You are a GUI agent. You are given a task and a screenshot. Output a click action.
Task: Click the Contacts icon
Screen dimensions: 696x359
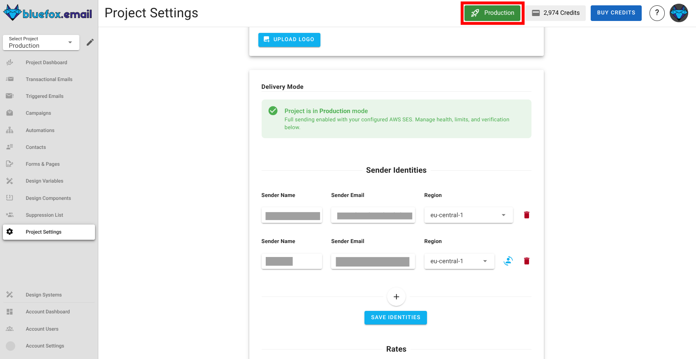(10, 147)
